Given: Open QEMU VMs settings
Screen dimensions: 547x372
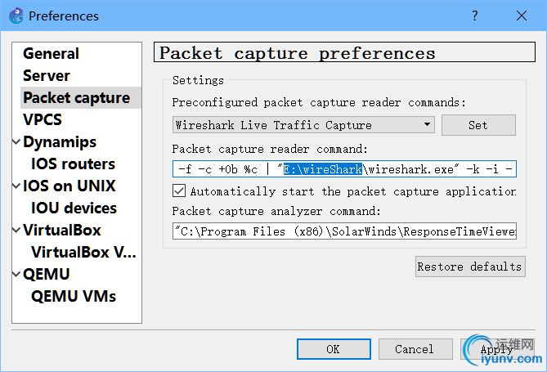Looking at the screenshot, I should click(x=74, y=297).
